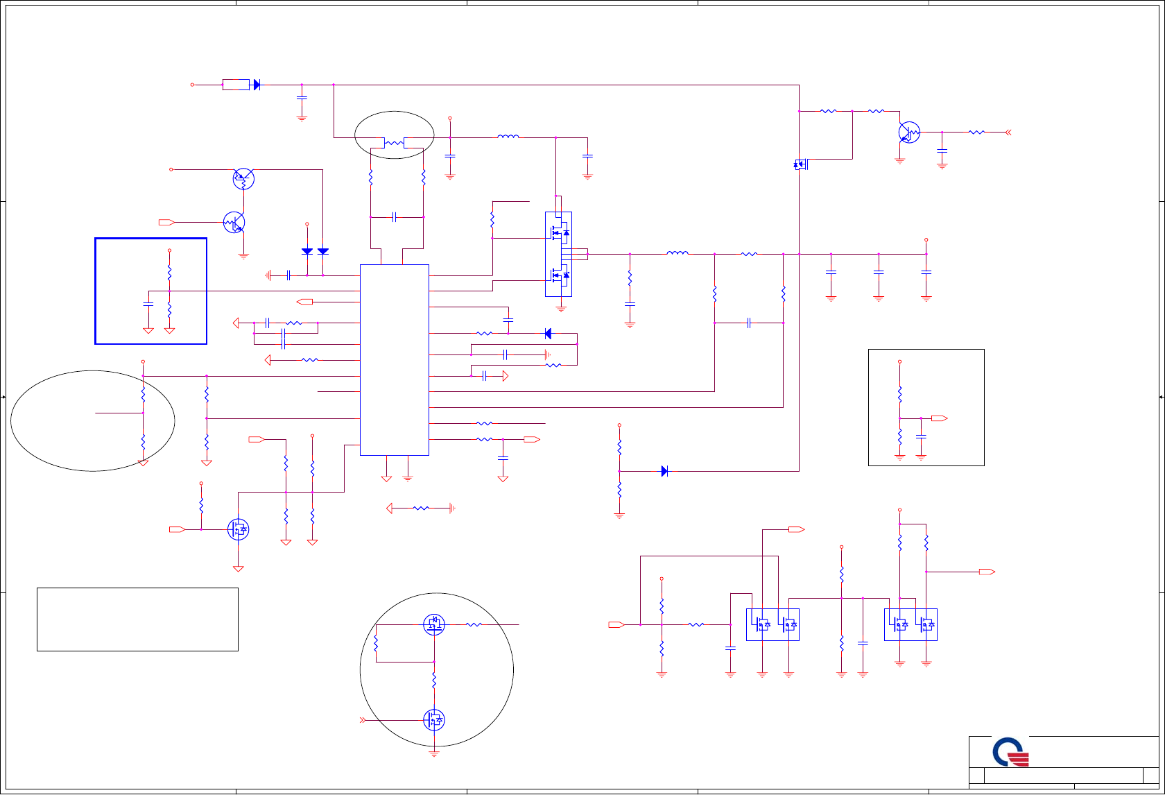Click the circled MOSFET left of the controller bottom

238,529
